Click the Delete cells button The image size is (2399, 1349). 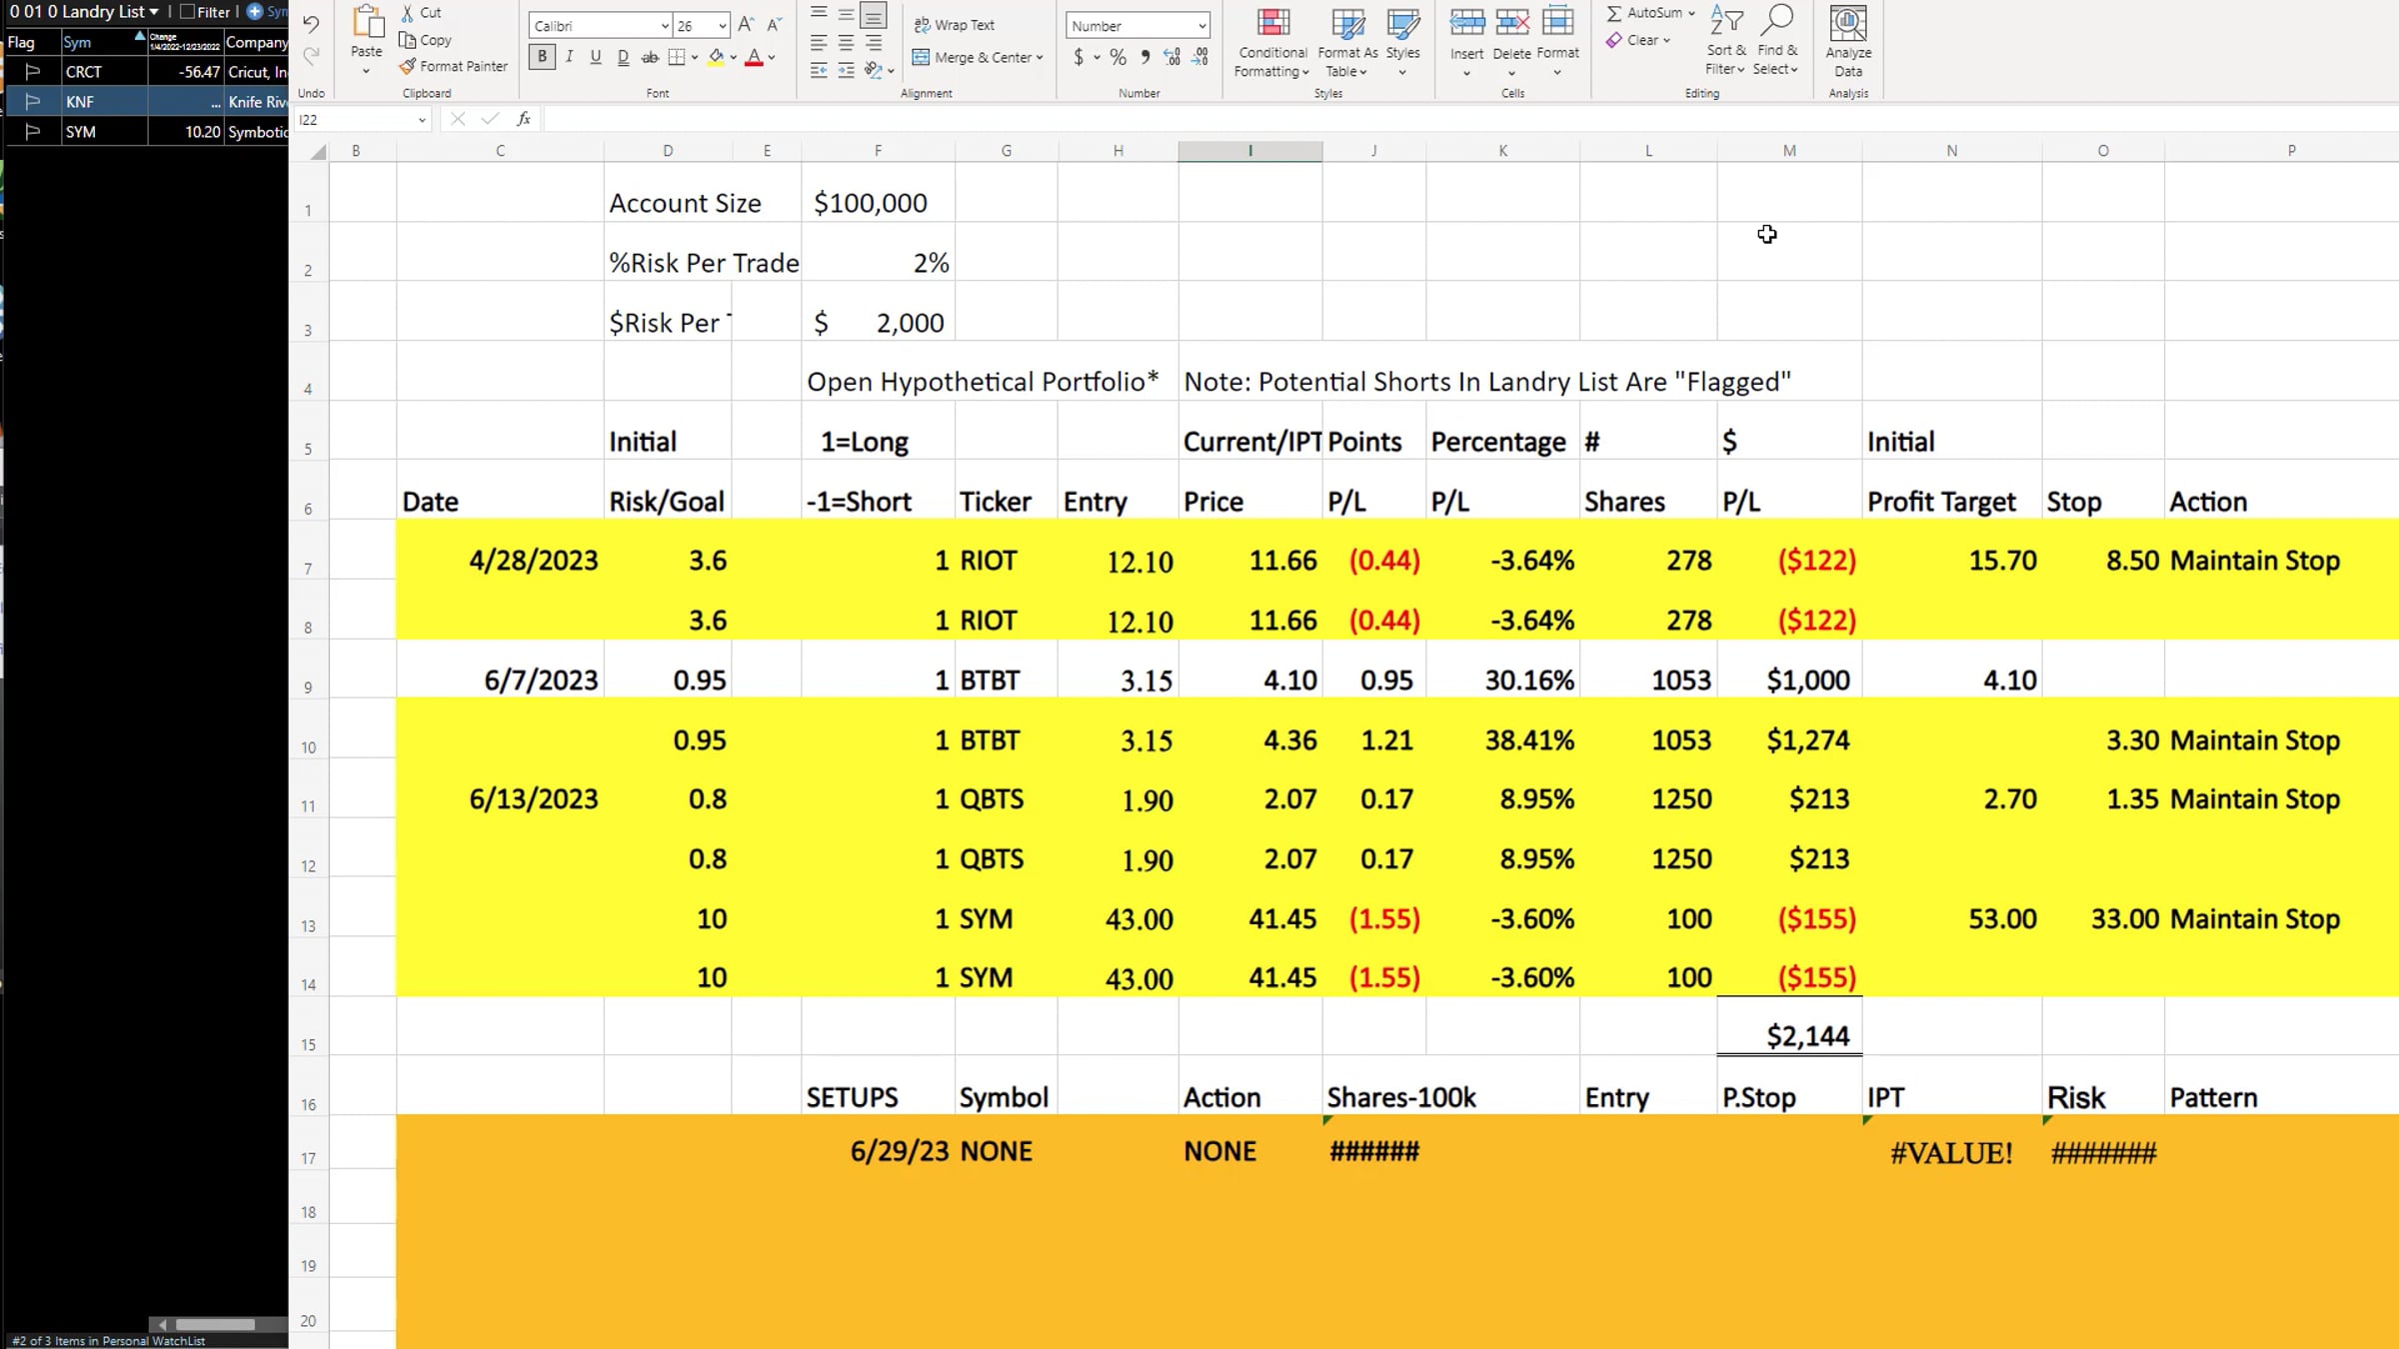(1511, 42)
